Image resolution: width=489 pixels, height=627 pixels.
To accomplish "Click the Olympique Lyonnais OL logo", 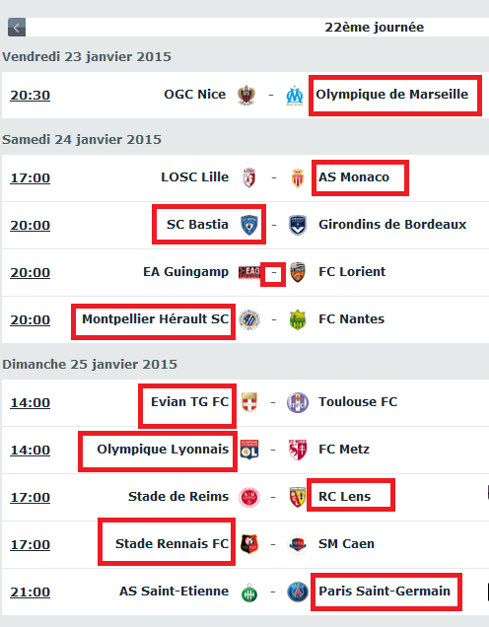I will (x=249, y=450).
